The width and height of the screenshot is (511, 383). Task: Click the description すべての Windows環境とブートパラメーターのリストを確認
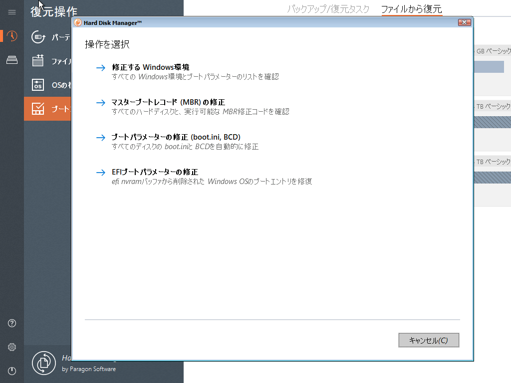(195, 77)
